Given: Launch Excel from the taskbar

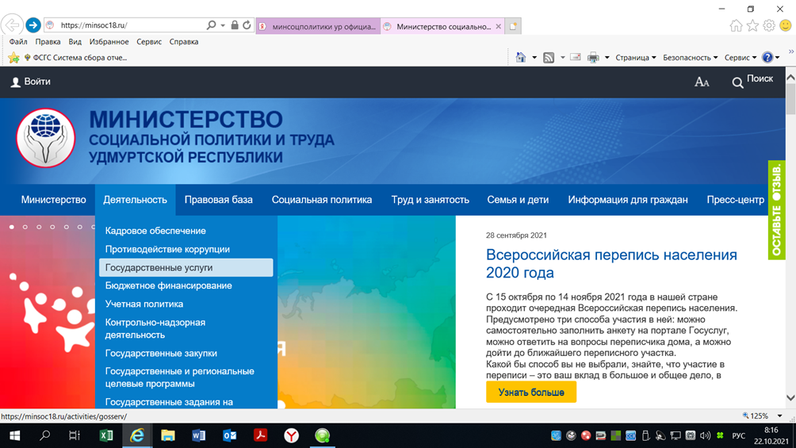Looking at the screenshot, I should coord(105,435).
